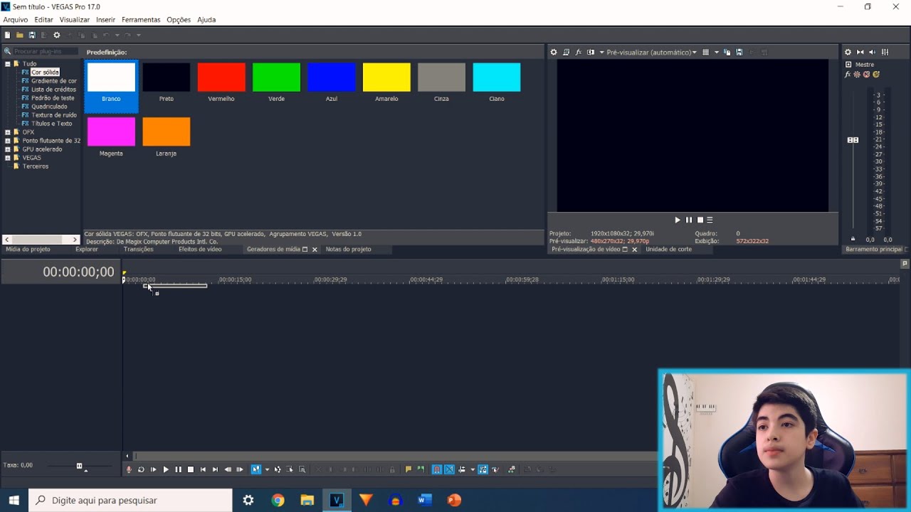911x512 pixels.
Task: Expand the VEGAS folder
Action: click(8, 158)
